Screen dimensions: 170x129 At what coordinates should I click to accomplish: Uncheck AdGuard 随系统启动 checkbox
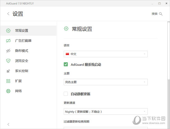tap(66, 64)
